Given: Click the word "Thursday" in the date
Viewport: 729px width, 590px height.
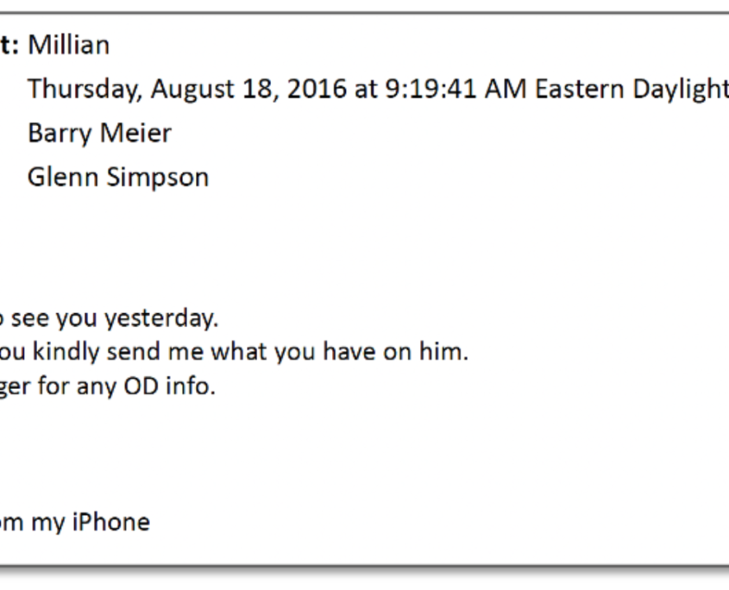Looking at the screenshot, I should click(78, 89).
